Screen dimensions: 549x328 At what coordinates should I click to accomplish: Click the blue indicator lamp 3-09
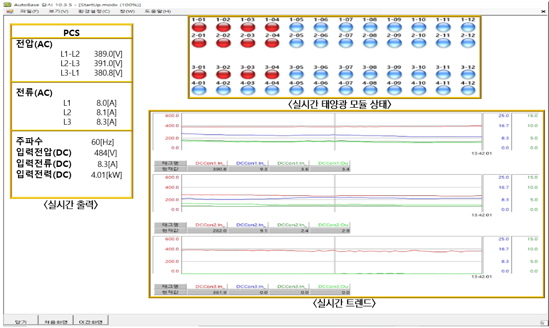pos(394,75)
